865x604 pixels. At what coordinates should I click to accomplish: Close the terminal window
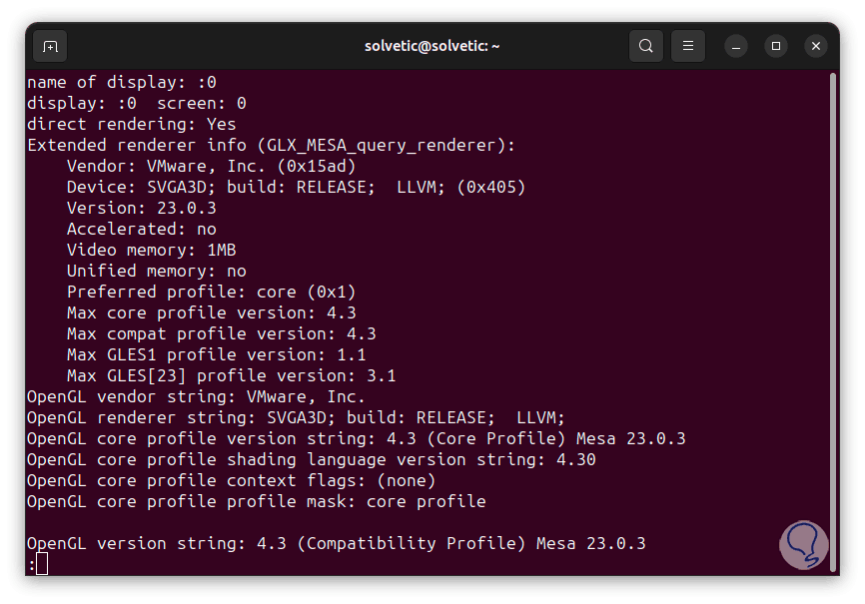[x=816, y=46]
